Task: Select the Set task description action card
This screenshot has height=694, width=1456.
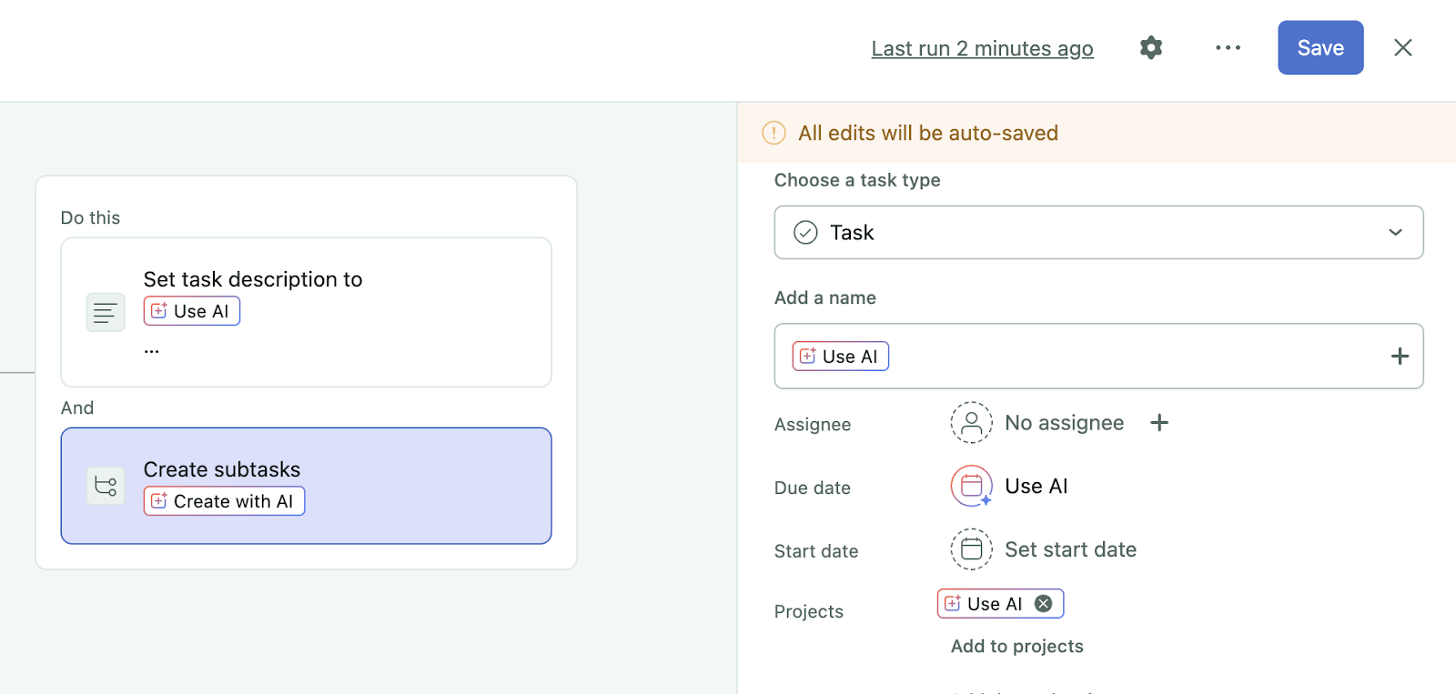Action: point(409,346)
